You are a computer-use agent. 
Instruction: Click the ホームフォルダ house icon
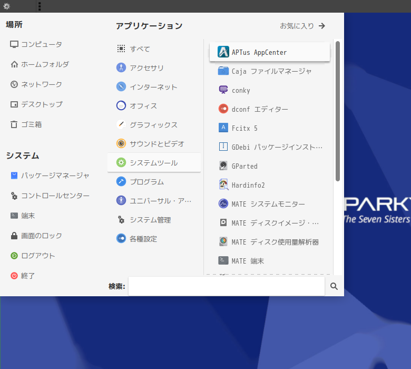coord(14,64)
